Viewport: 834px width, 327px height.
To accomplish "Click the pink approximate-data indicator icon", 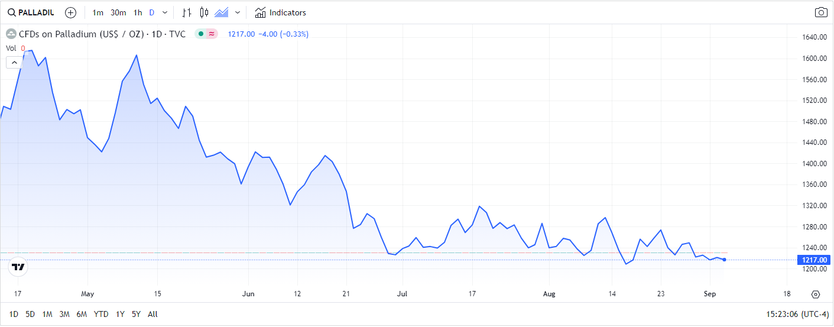I will point(212,34).
